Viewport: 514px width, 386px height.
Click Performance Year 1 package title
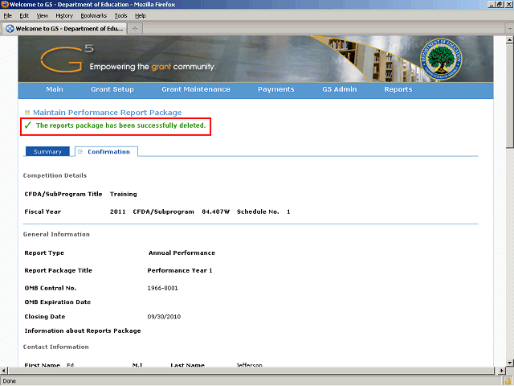coord(180,270)
